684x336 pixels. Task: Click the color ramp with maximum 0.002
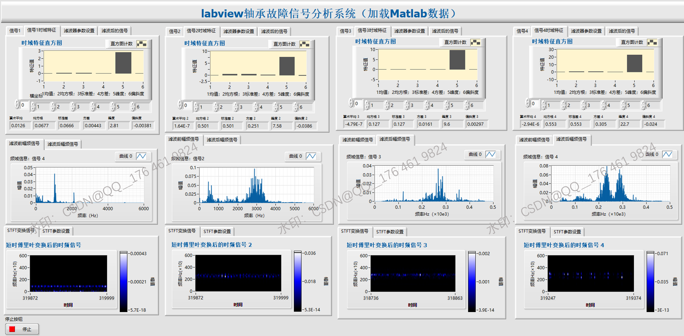(472, 282)
